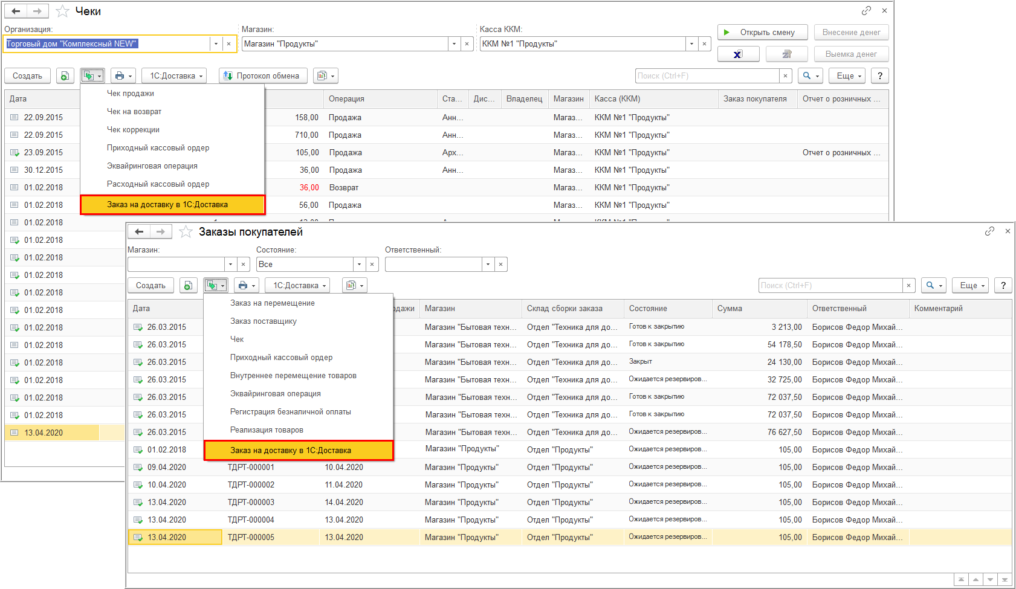
Task: Click close shift X icon button
Action: tap(738, 54)
